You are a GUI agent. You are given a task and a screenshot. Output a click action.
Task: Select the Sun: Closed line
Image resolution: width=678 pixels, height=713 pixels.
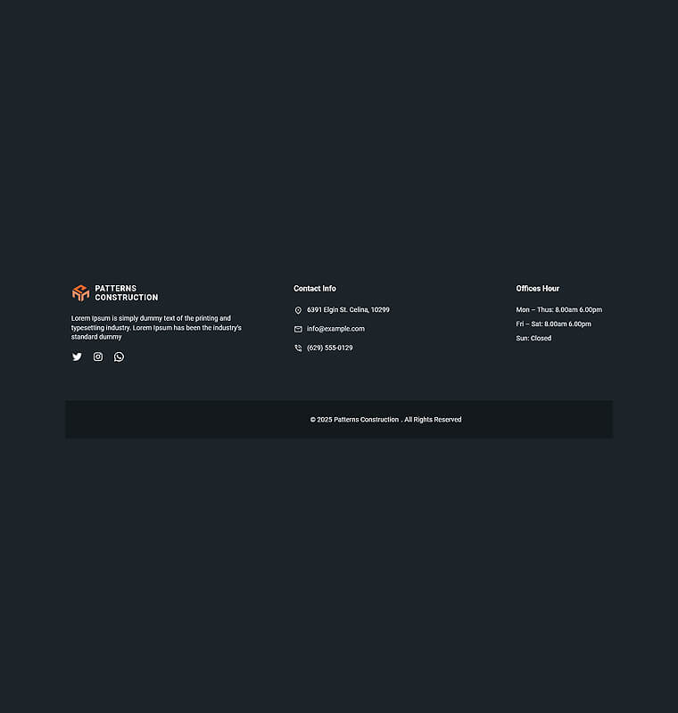click(x=533, y=339)
